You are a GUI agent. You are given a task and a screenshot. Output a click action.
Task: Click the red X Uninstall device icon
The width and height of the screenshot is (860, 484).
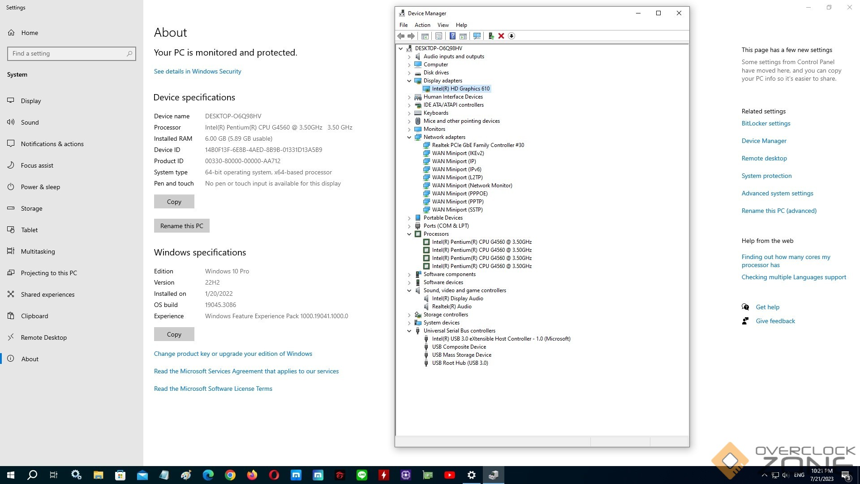coord(501,36)
